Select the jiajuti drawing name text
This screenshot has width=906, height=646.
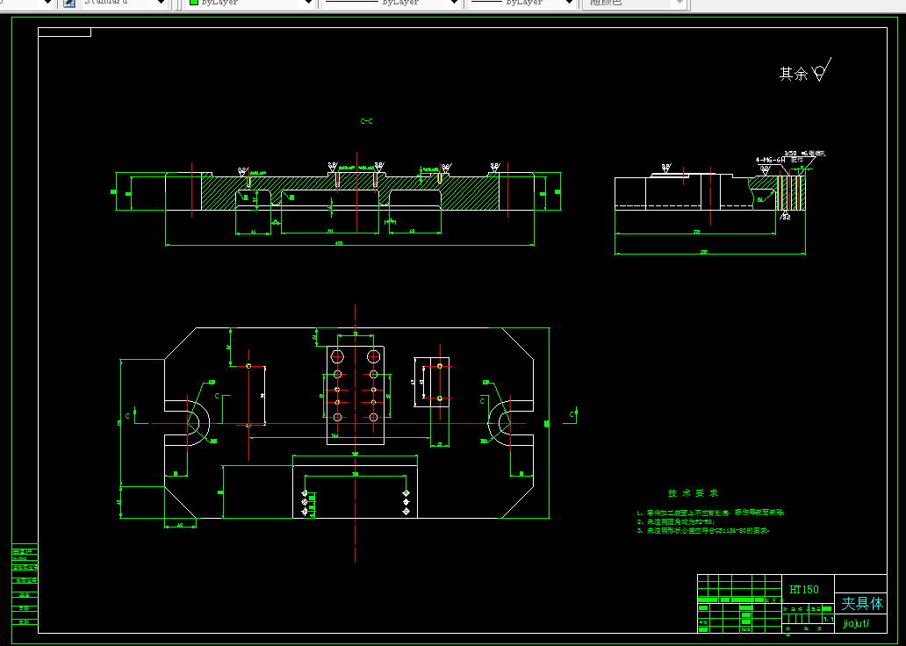pyautogui.click(x=856, y=623)
